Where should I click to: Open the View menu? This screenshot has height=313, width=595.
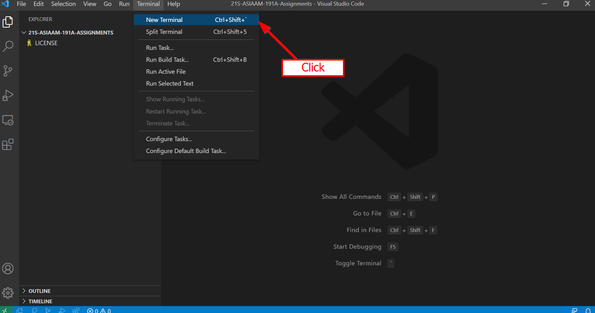click(90, 4)
